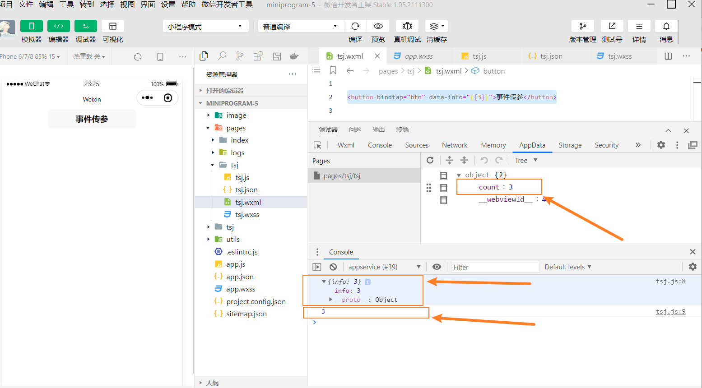Open the extensions grid icon

click(258, 56)
